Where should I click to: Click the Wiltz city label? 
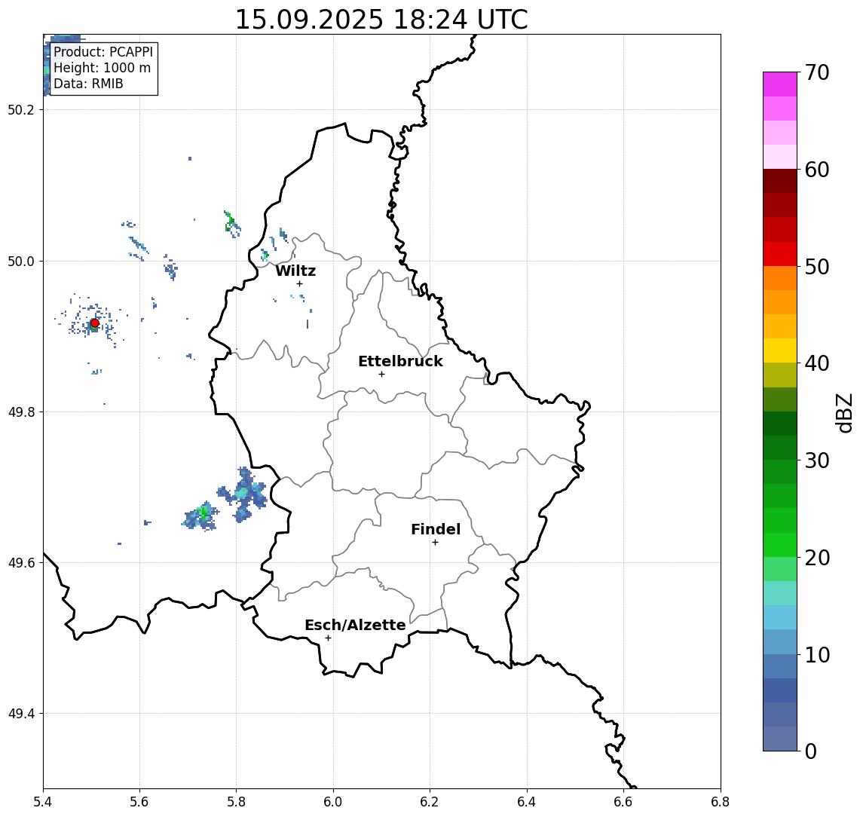pos(295,271)
